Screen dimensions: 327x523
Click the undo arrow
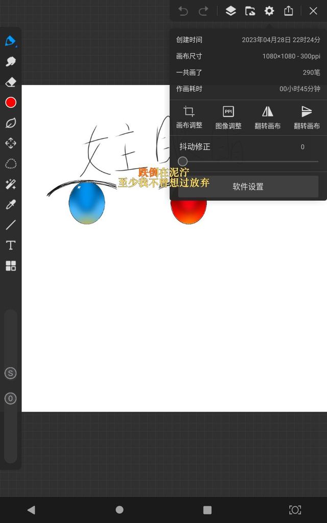pyautogui.click(x=183, y=11)
